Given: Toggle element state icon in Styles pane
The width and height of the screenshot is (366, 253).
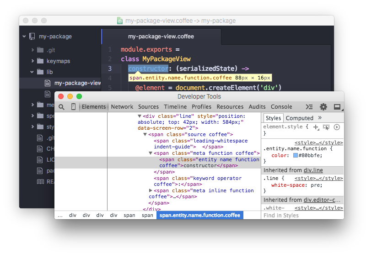Looking at the screenshot, I should coord(326,127).
